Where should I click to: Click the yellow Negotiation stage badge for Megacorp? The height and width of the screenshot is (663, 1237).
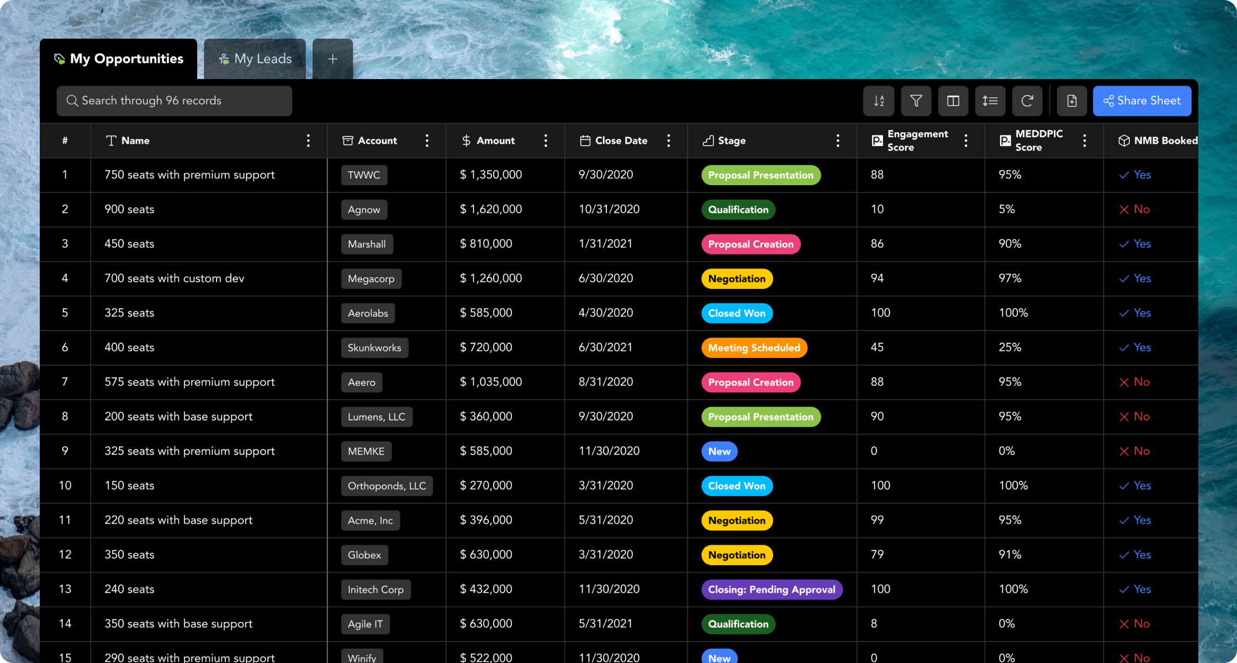[x=737, y=279]
